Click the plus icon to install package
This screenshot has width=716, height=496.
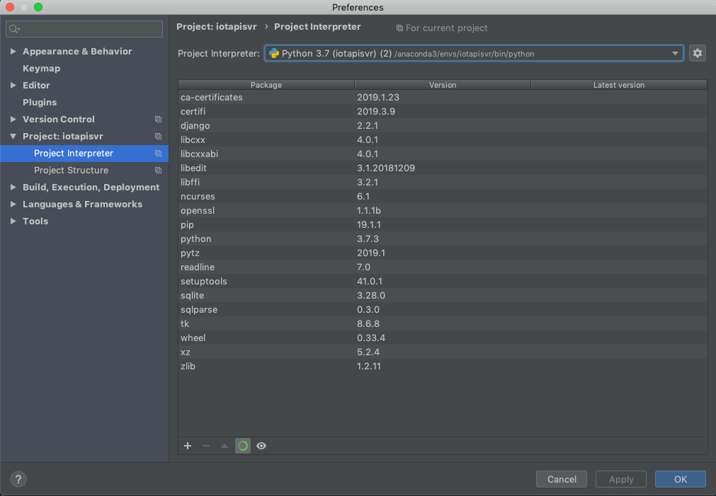188,446
